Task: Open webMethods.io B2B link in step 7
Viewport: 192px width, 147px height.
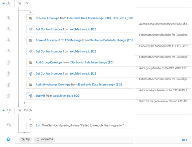Action: [83, 73]
